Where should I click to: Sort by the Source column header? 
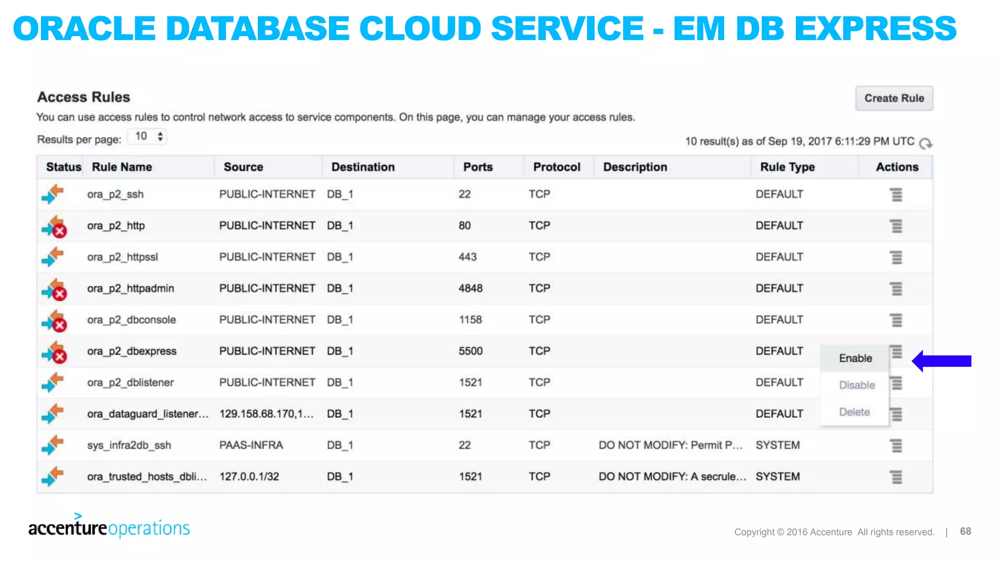[x=243, y=167]
